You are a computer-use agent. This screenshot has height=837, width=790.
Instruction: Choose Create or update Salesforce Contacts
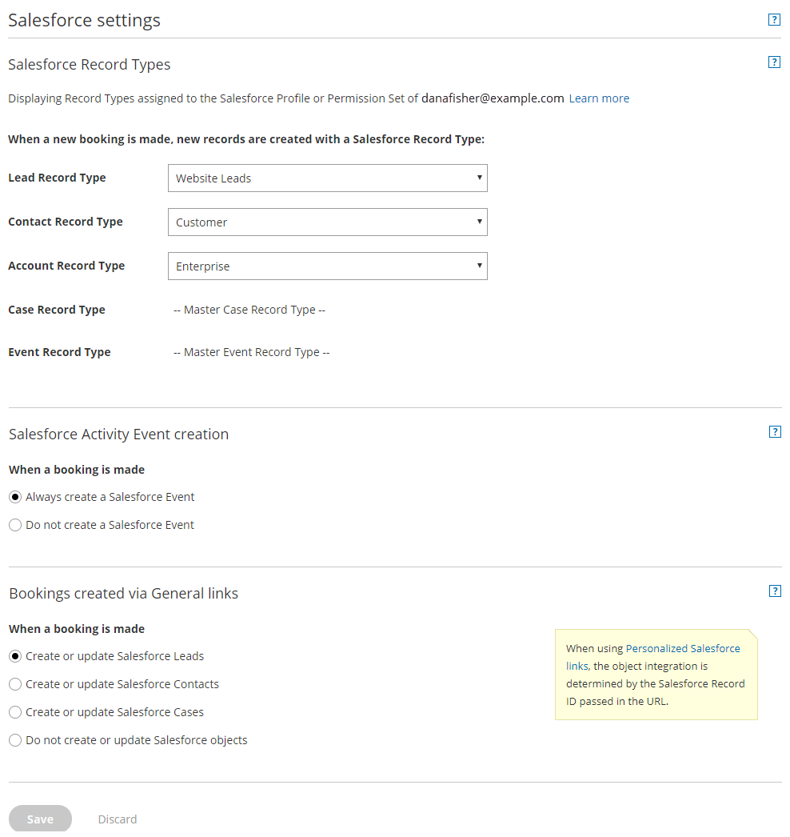pos(15,684)
